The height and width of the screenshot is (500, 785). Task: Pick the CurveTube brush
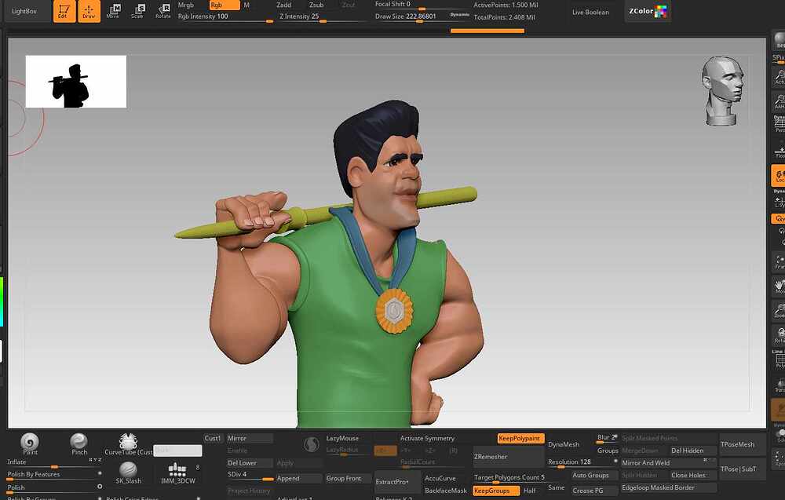pos(128,443)
